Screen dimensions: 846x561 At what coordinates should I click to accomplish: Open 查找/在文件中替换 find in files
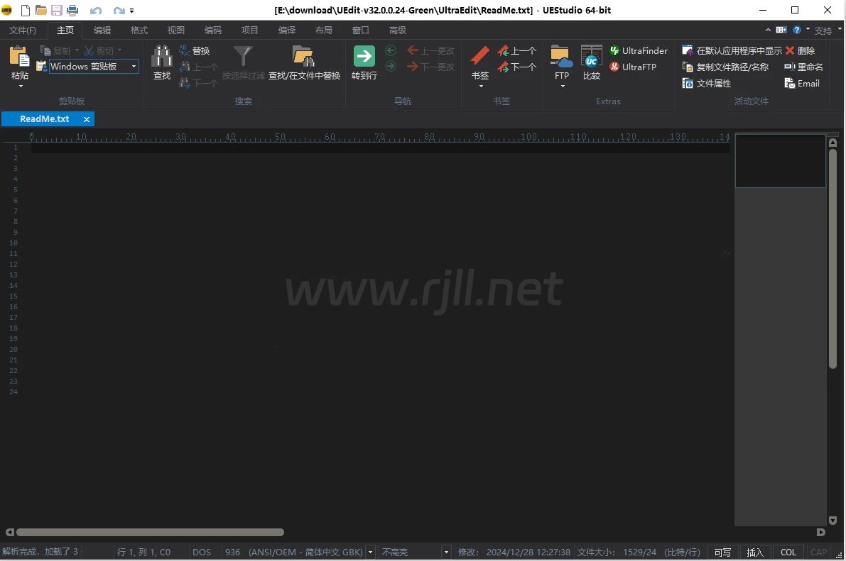click(304, 57)
